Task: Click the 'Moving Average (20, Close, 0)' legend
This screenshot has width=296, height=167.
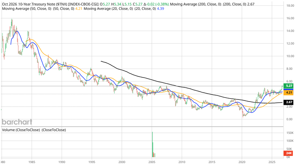Action: [x=108, y=9]
